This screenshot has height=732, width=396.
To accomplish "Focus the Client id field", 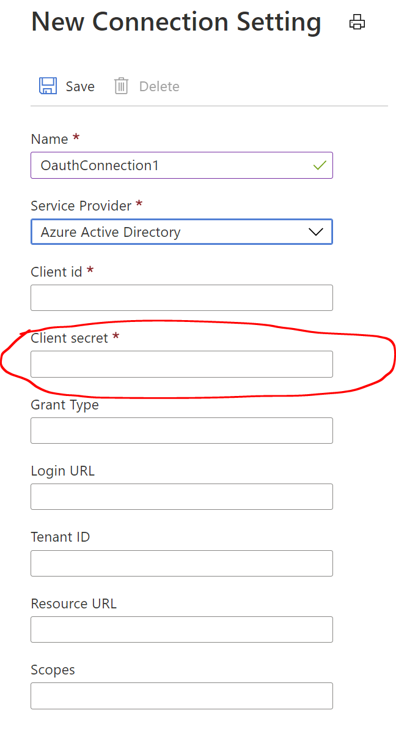I will [182, 297].
